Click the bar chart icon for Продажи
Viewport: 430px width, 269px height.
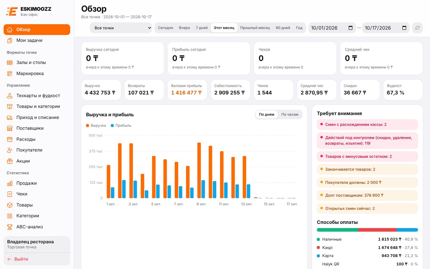(x=10, y=183)
